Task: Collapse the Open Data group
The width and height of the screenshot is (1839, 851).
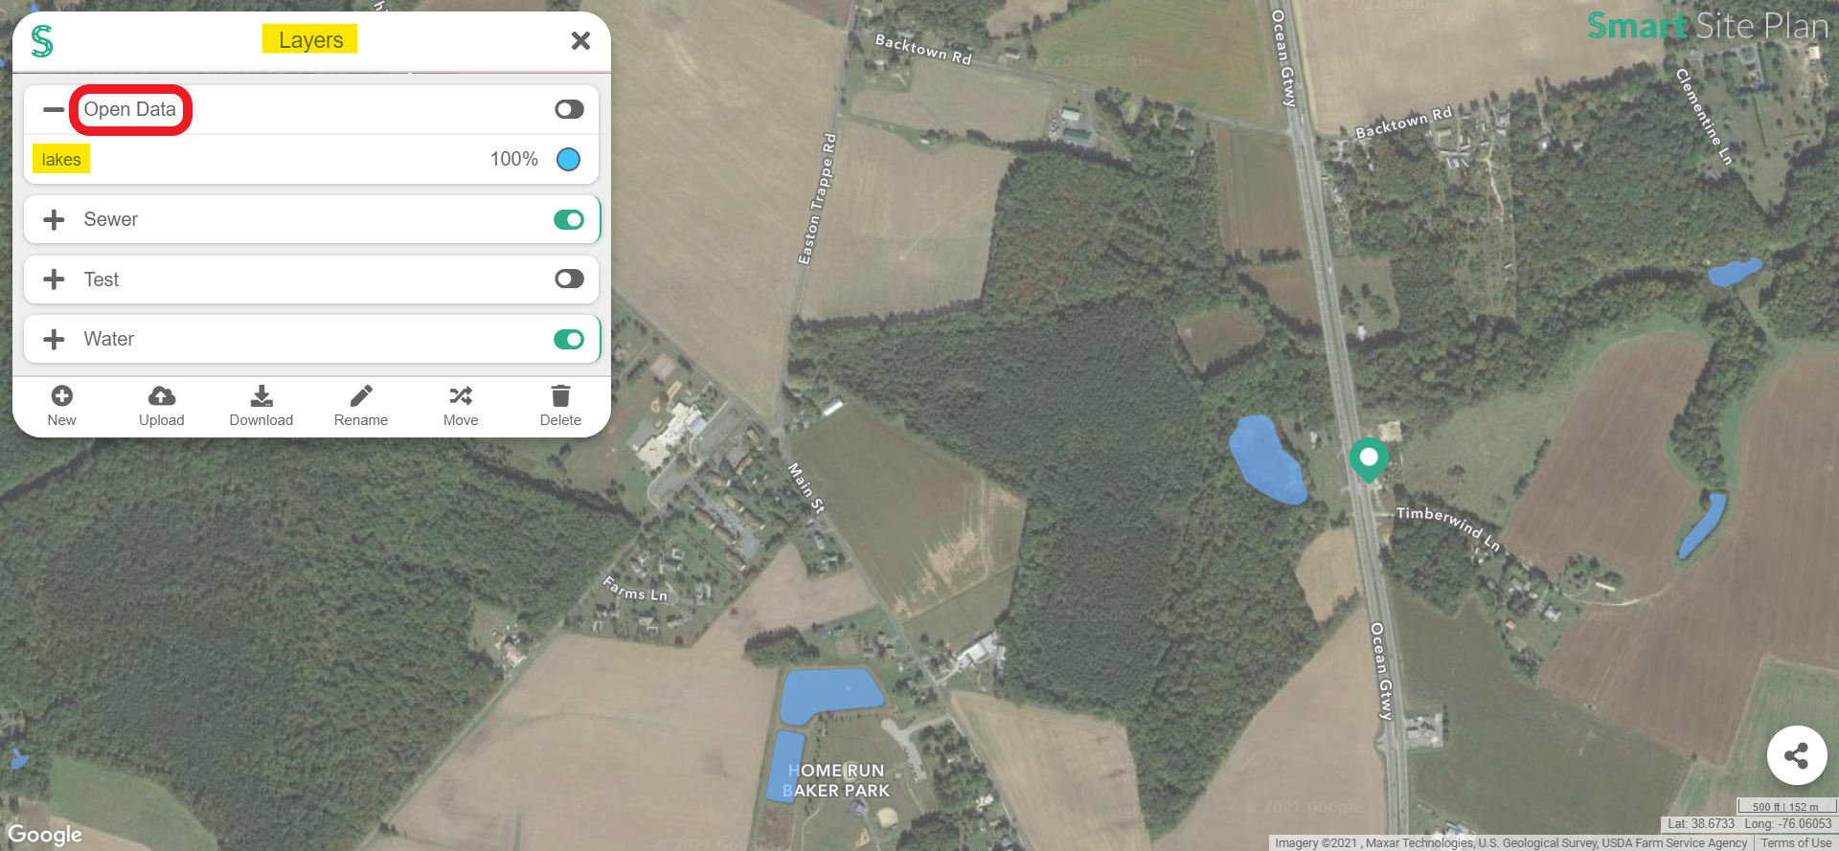Action: tap(54, 109)
